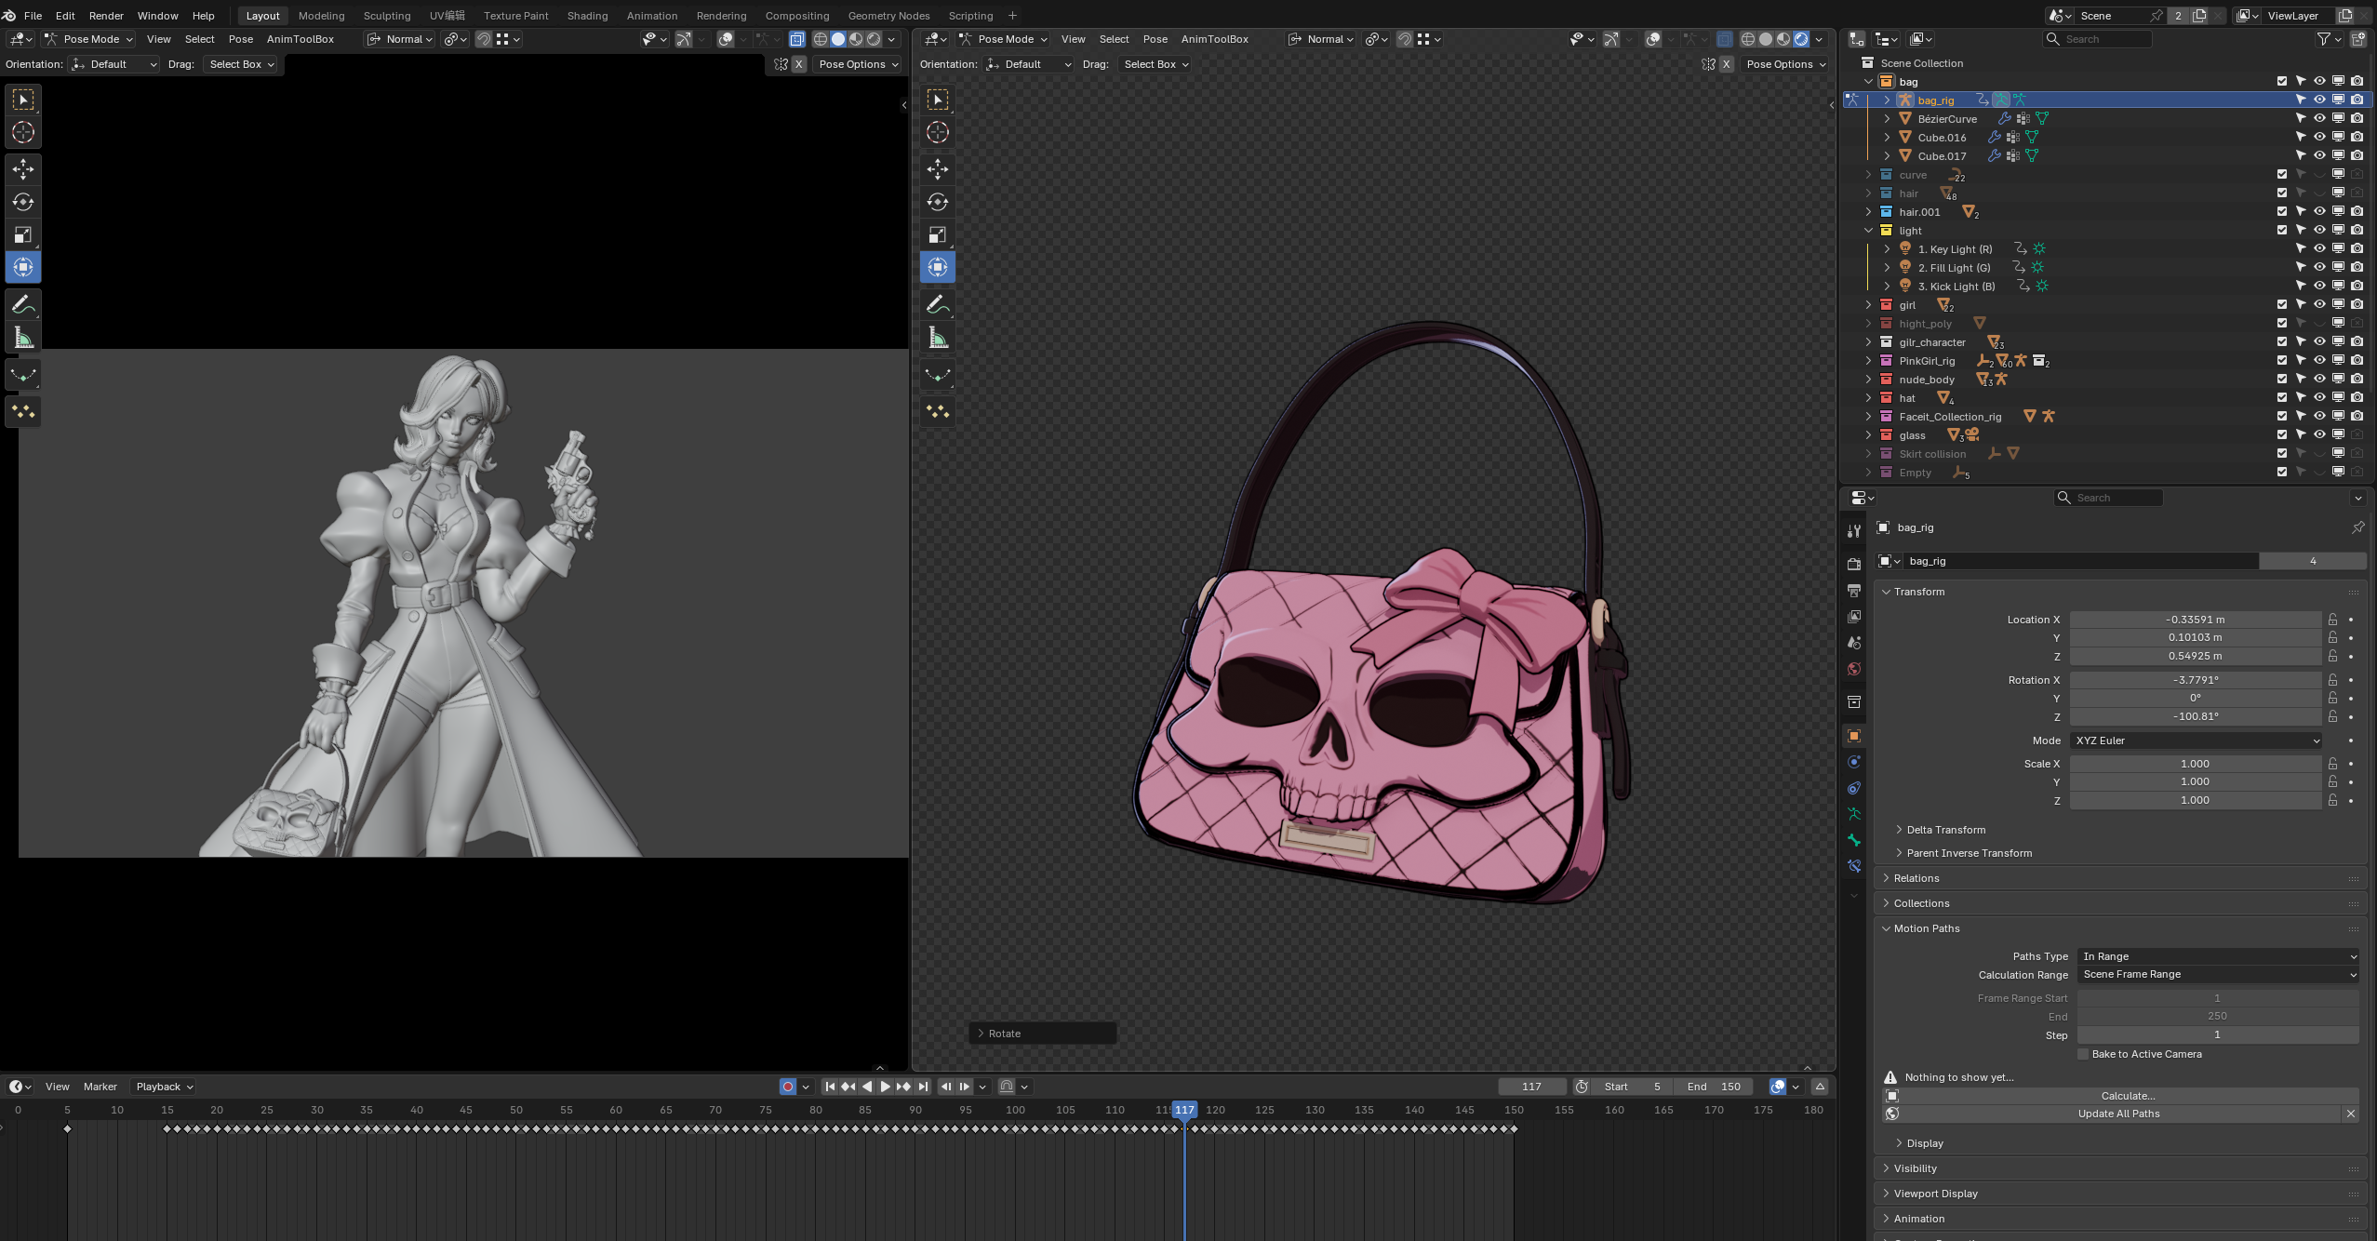Open the Render menu
The width and height of the screenshot is (2377, 1241).
106,16
